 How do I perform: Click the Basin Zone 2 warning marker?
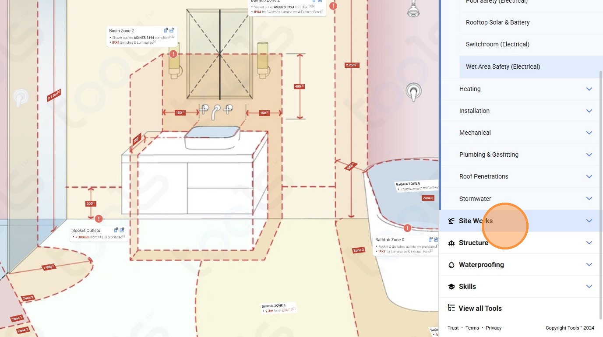[173, 54]
